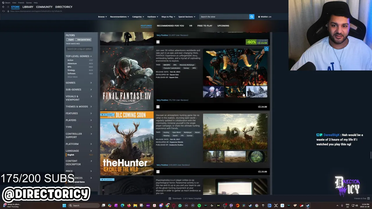Open the Community section
This screenshot has width=372, height=209.
pyautogui.click(x=44, y=7)
